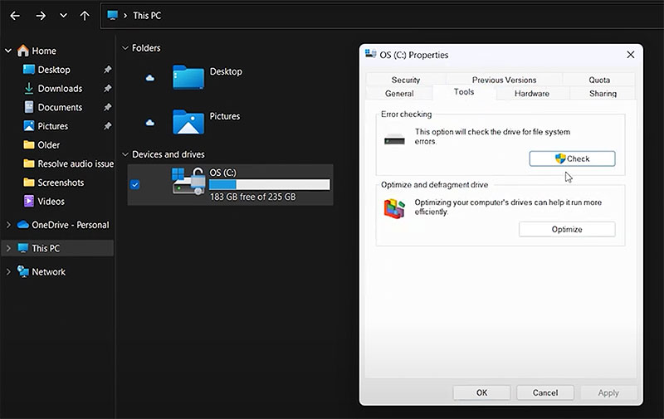The width and height of the screenshot is (664, 419).
Task: Open Resolve audio issue folder
Action: (x=76, y=163)
